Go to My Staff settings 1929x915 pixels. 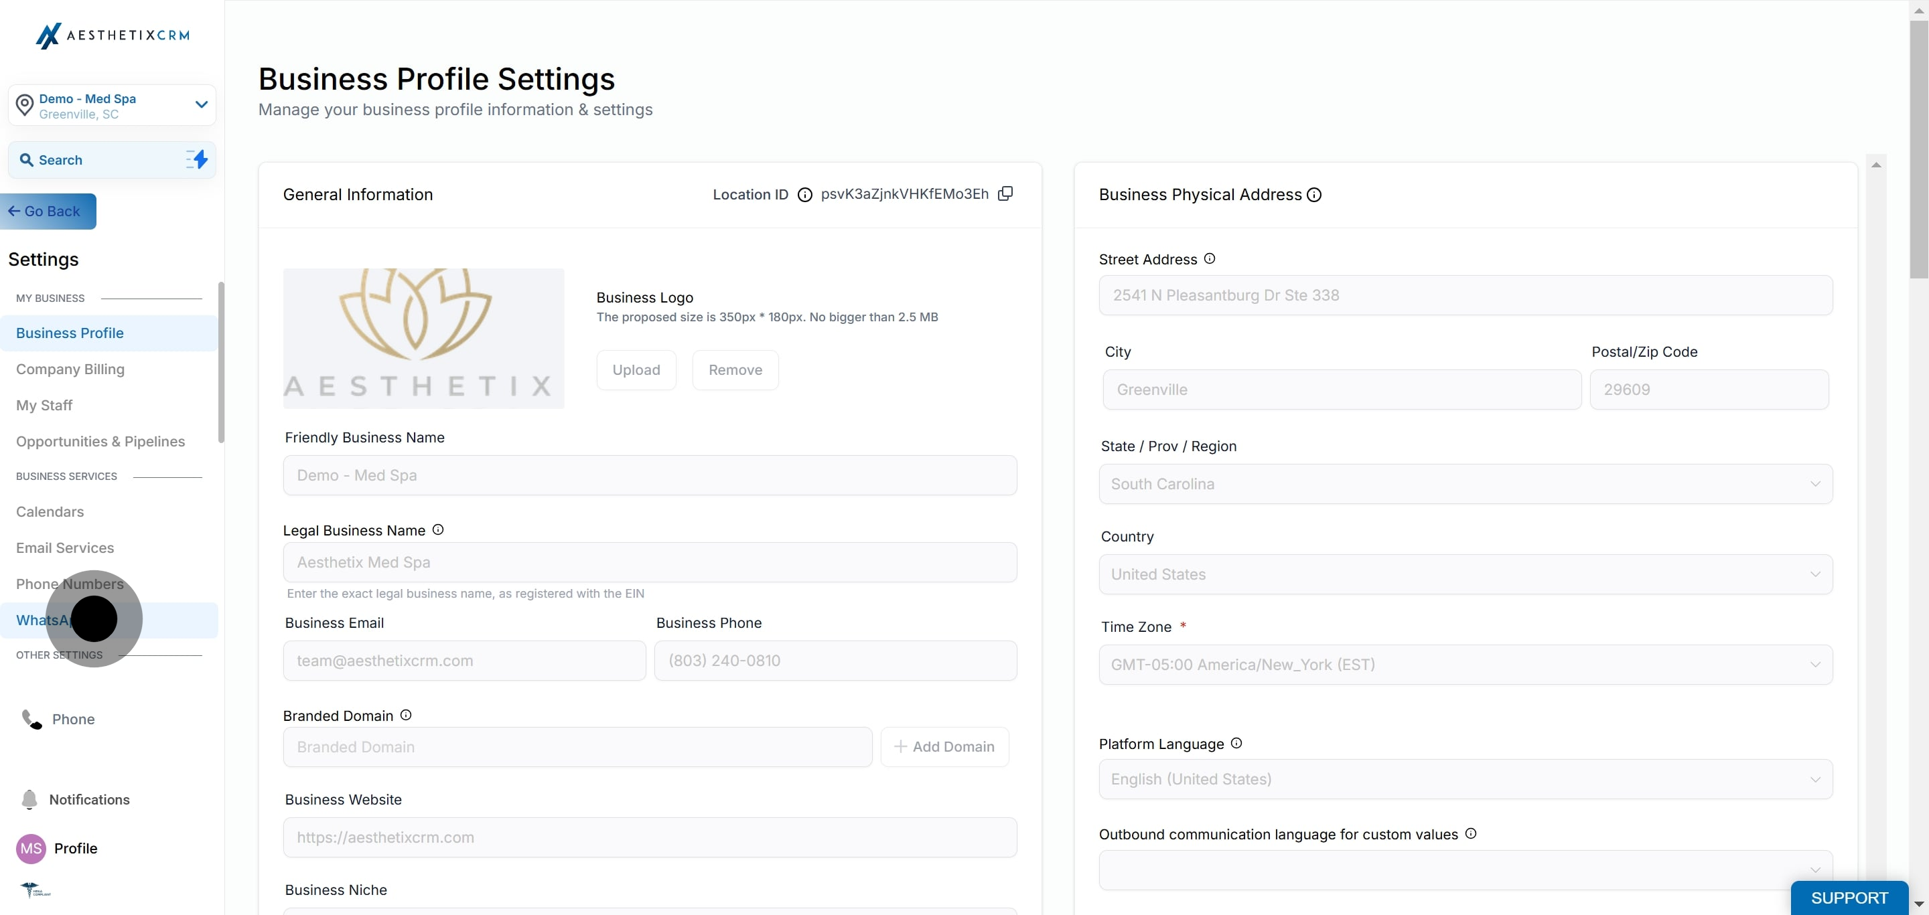click(44, 406)
